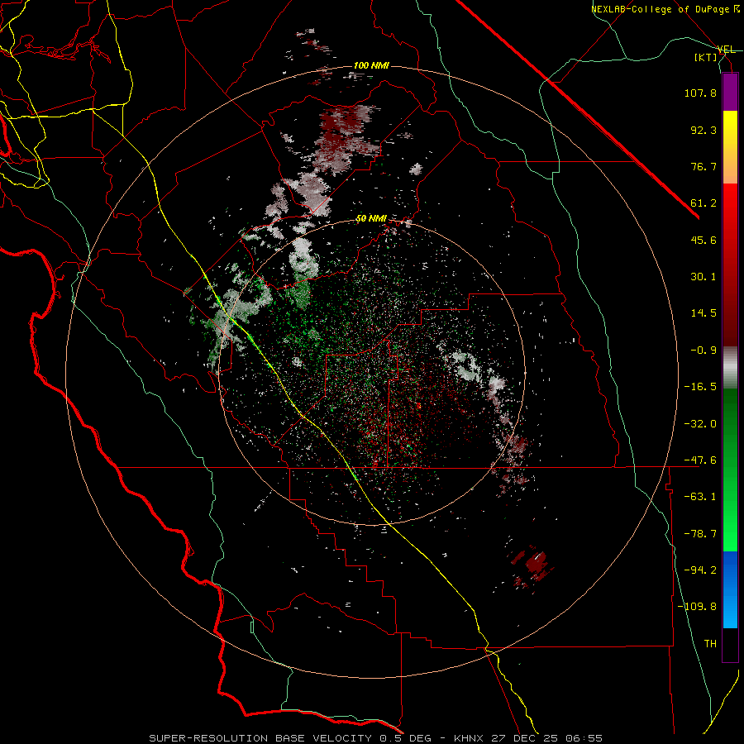
Task: Select the -0.9 velocity scale value
Action: coord(703,351)
